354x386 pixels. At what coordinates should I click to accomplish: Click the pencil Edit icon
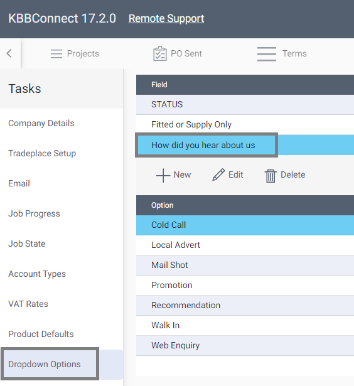(x=218, y=174)
